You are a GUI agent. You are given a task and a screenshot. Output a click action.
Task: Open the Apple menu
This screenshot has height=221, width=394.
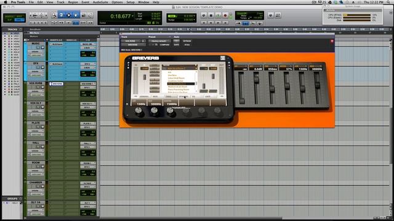pyautogui.click(x=6, y=2)
